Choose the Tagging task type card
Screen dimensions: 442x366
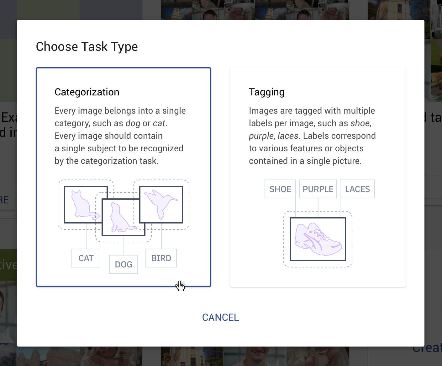(x=318, y=177)
